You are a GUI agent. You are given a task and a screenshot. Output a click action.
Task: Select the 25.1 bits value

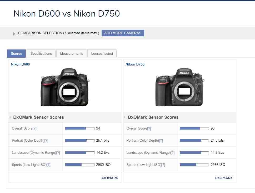pos(103,140)
